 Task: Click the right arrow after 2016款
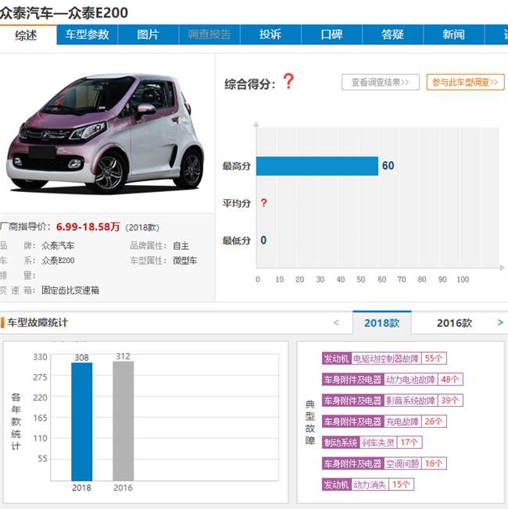500,322
